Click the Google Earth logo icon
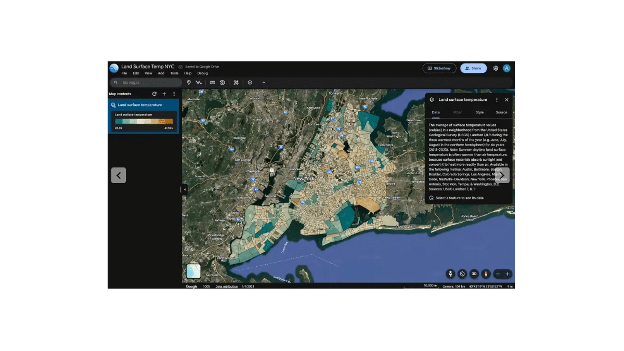The height and width of the screenshot is (351, 624). (114, 68)
